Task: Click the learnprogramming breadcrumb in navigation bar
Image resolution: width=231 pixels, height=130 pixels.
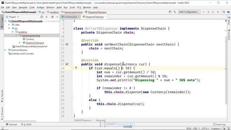Action: [72, 12]
